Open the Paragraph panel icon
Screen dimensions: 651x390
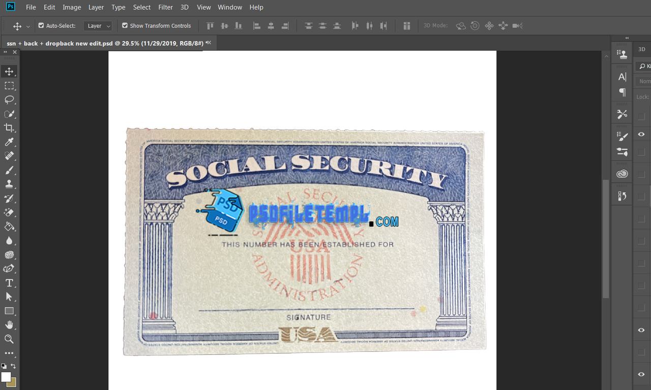click(x=622, y=92)
